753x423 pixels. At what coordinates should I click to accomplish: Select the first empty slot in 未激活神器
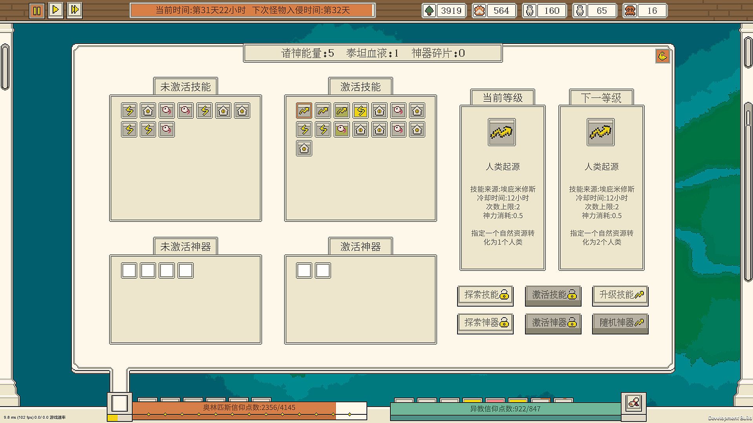coord(129,271)
